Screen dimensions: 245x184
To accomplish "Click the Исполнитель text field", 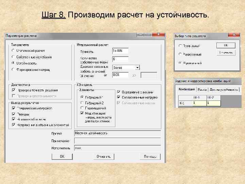I will (117, 148).
